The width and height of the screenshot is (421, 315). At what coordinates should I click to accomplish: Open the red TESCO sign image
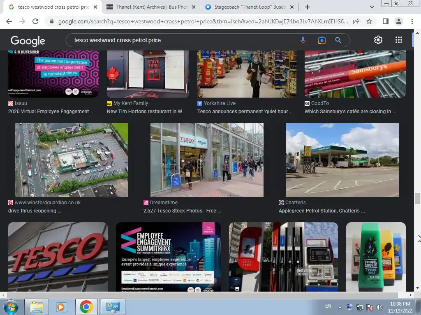pos(58,257)
